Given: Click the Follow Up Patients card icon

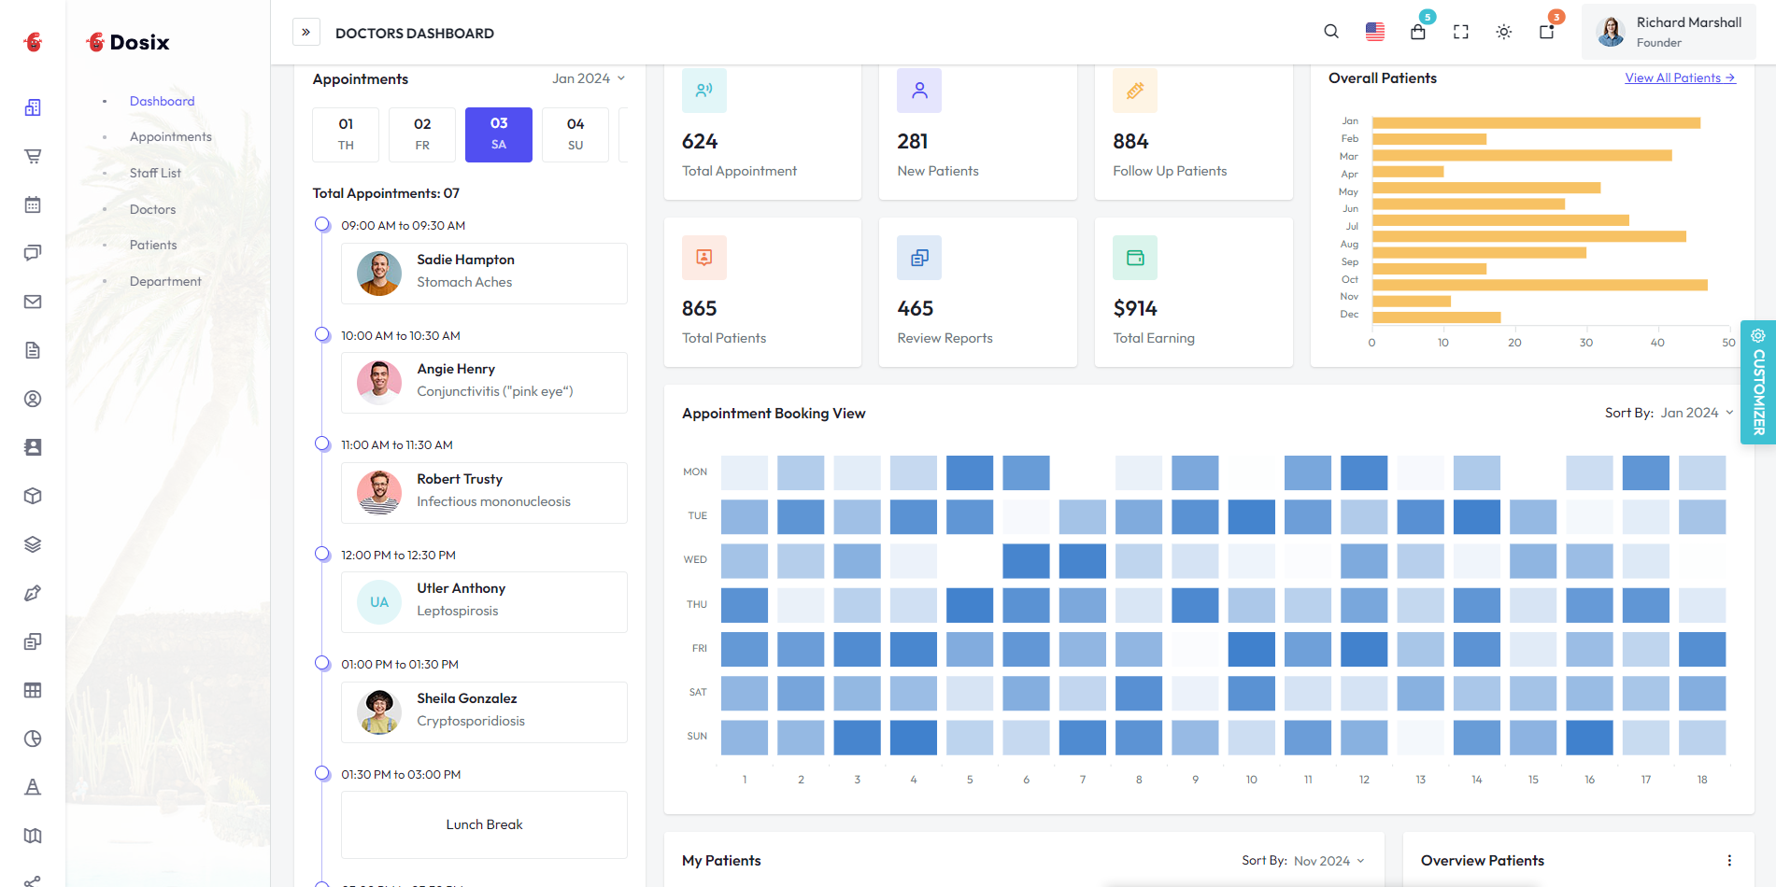Looking at the screenshot, I should coord(1135,91).
